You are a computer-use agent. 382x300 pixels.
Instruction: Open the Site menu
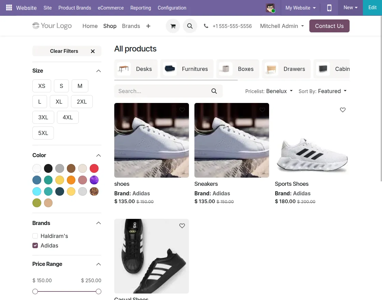(x=47, y=8)
